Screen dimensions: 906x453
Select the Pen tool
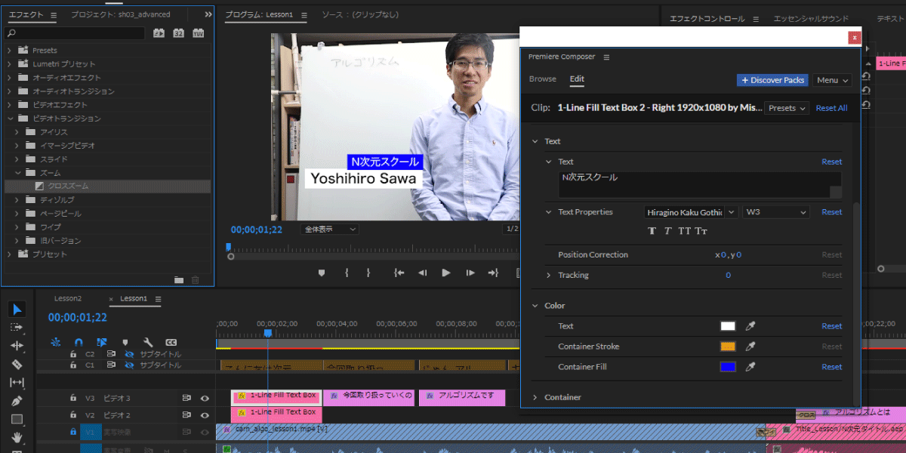(x=17, y=401)
